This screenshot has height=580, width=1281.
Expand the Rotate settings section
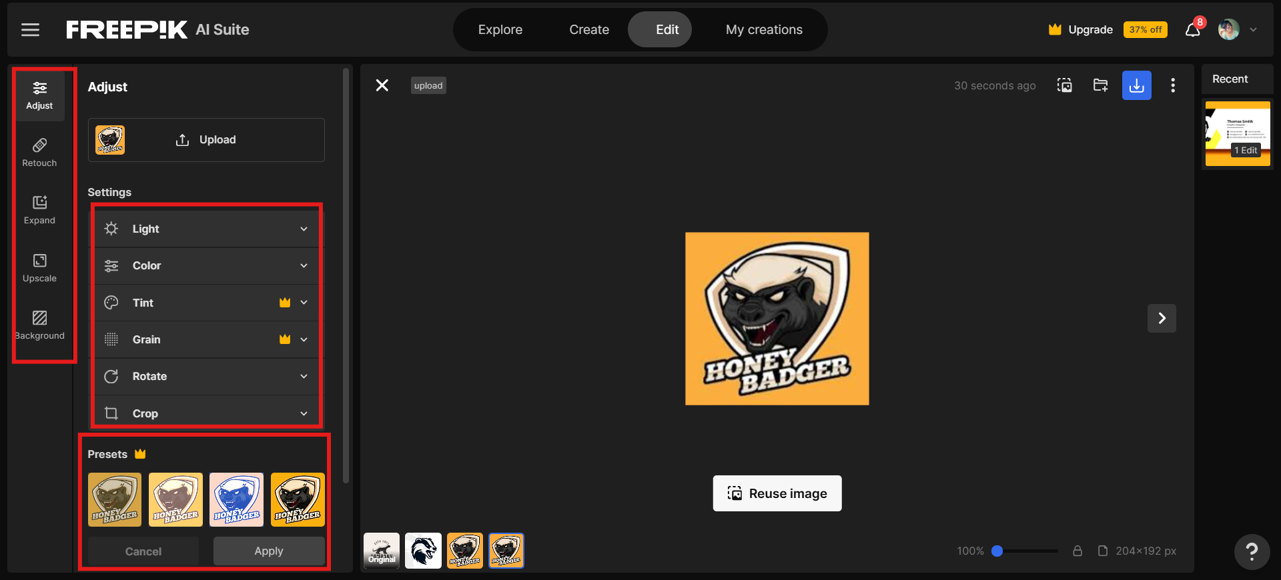click(x=207, y=376)
